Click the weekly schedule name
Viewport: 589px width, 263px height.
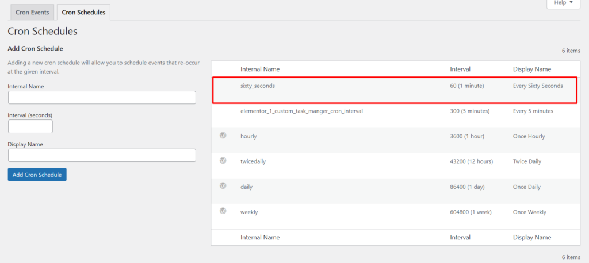click(x=249, y=212)
